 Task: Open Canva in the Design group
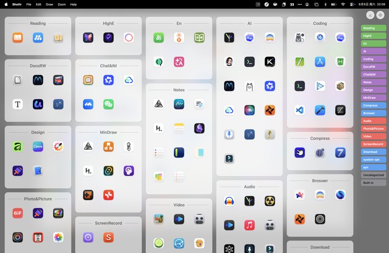click(38, 147)
